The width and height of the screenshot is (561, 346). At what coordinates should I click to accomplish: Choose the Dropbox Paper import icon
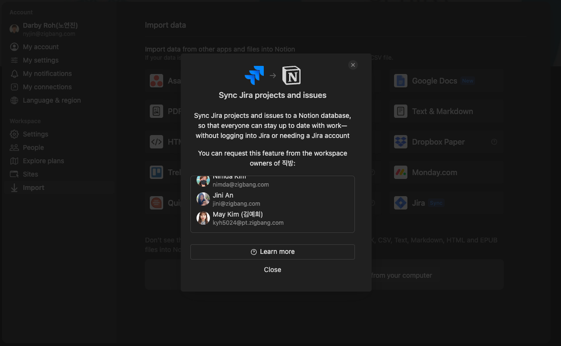(x=401, y=142)
